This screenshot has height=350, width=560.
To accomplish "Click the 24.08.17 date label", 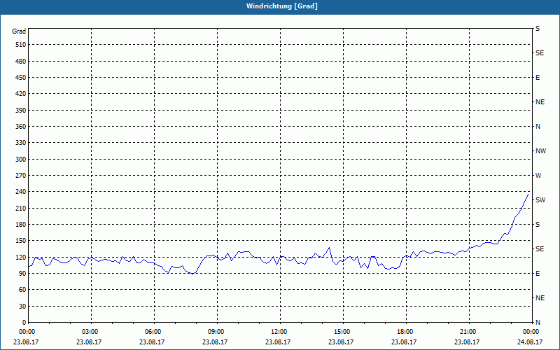I will point(530,342).
